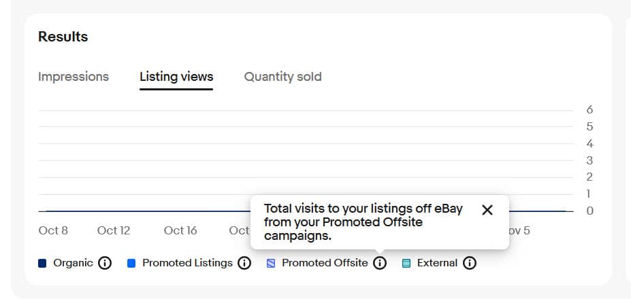Click the Oct 12 axis date label
The width and height of the screenshot is (631, 301).
pos(114,230)
